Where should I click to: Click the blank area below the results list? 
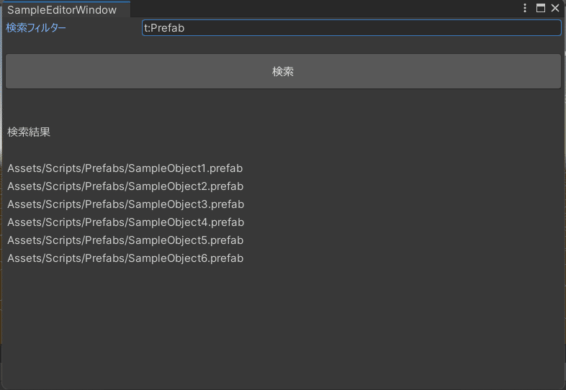283,324
